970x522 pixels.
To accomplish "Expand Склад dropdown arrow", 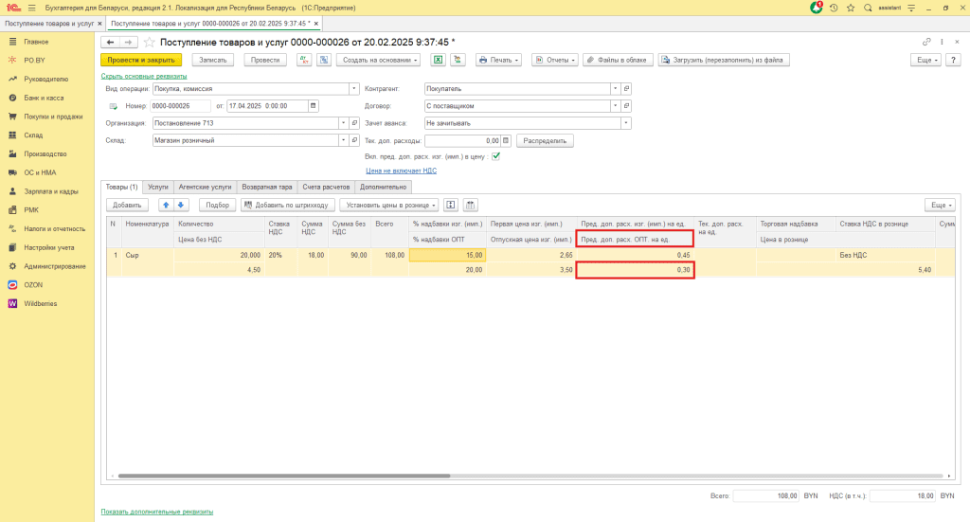I will tap(343, 140).
